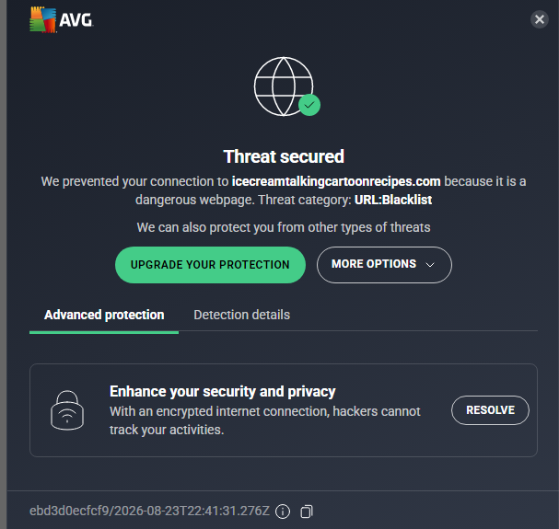Click the Enhance your security and privacy title
Screen dimensions: 559x529
click(x=223, y=391)
